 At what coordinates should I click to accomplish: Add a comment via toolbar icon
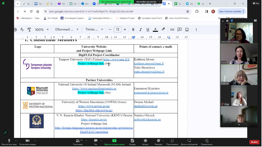pos(179,29)
